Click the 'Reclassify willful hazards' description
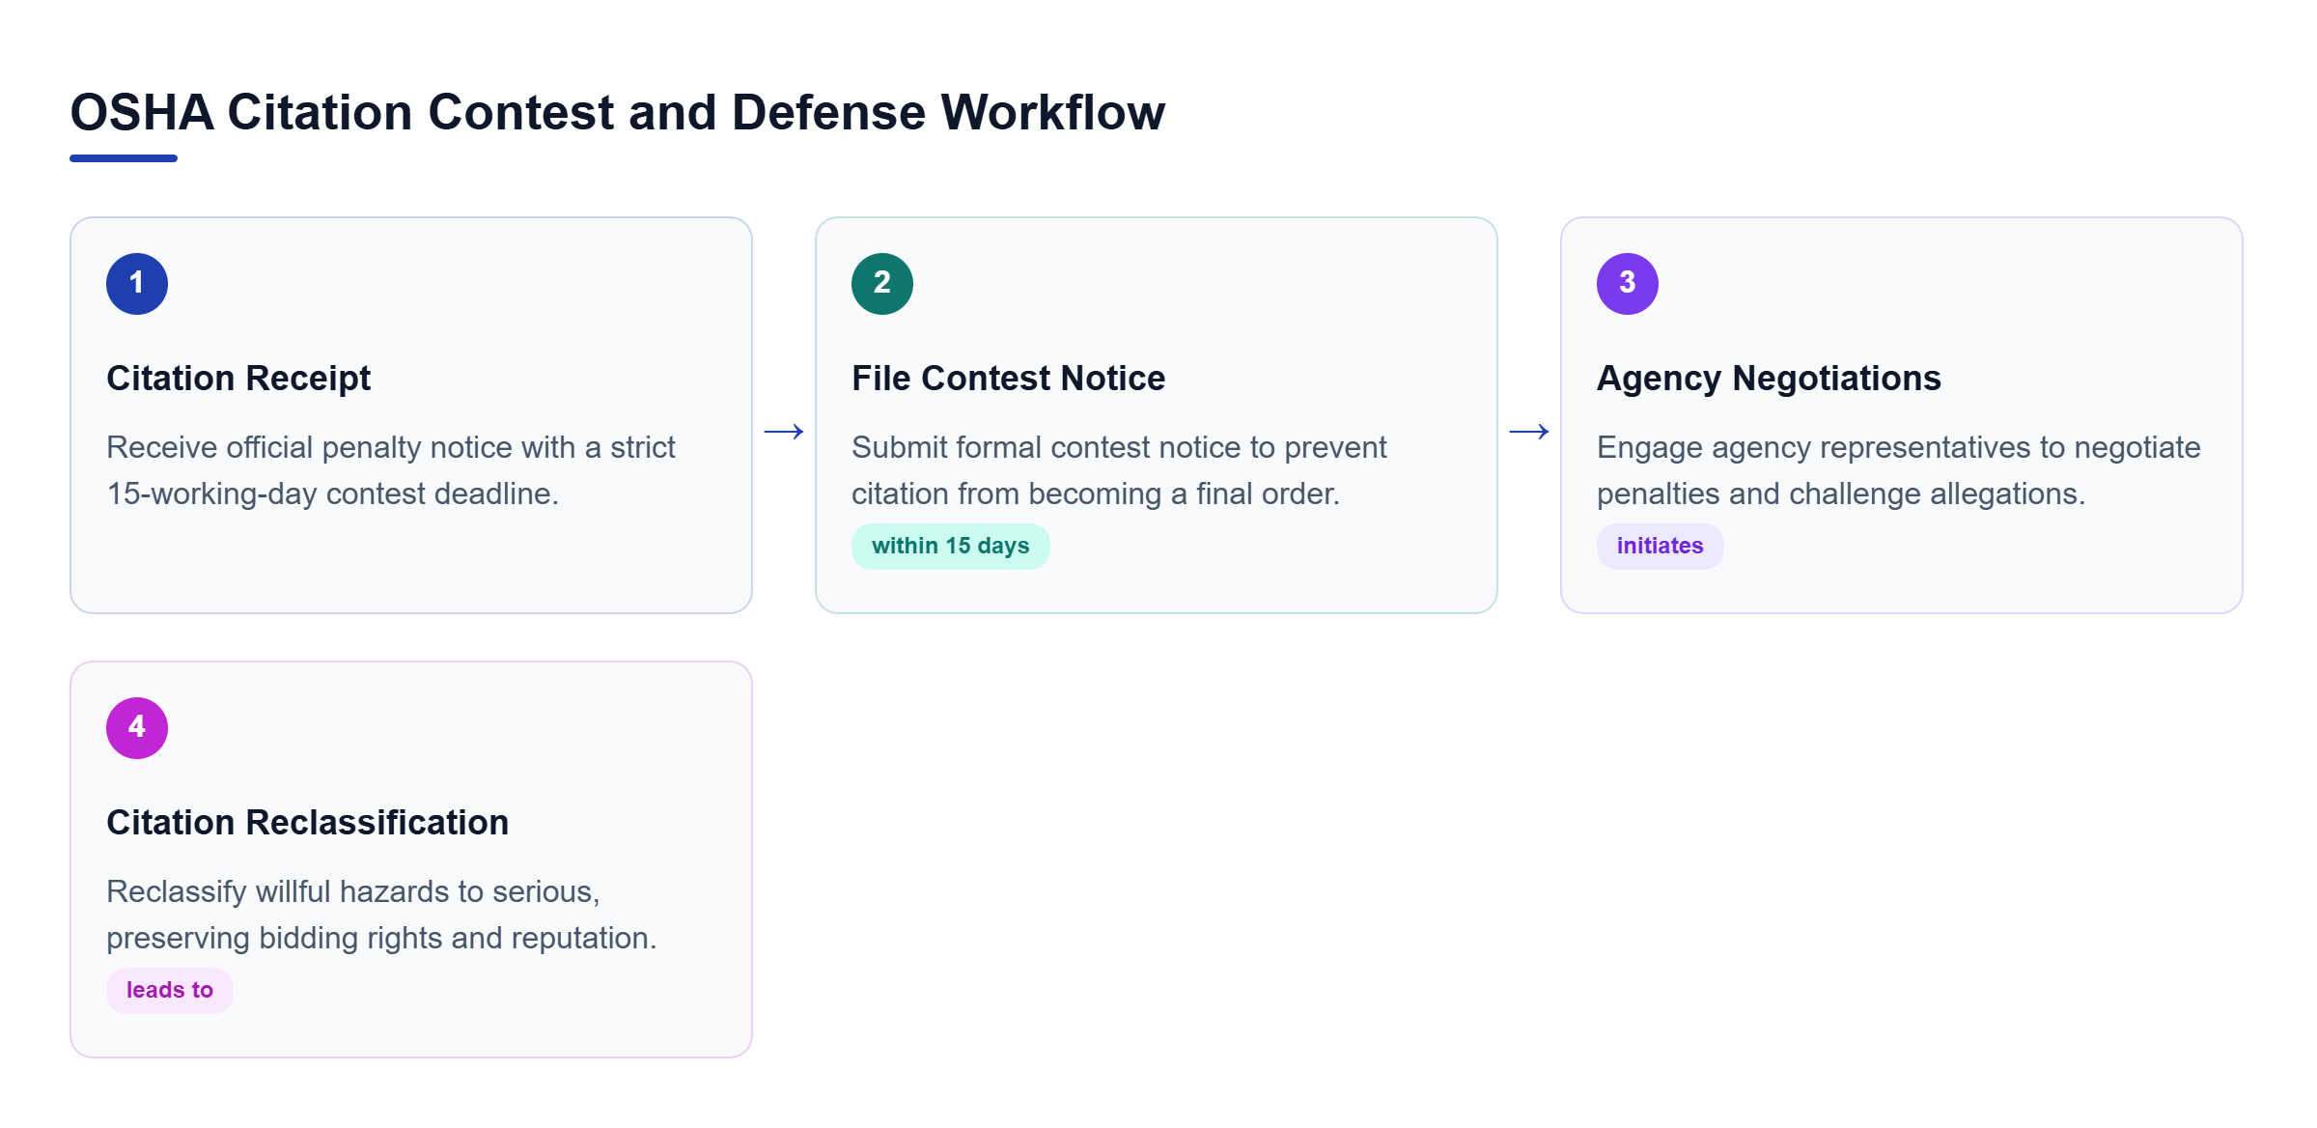2317x1128 pixels. click(x=381, y=915)
